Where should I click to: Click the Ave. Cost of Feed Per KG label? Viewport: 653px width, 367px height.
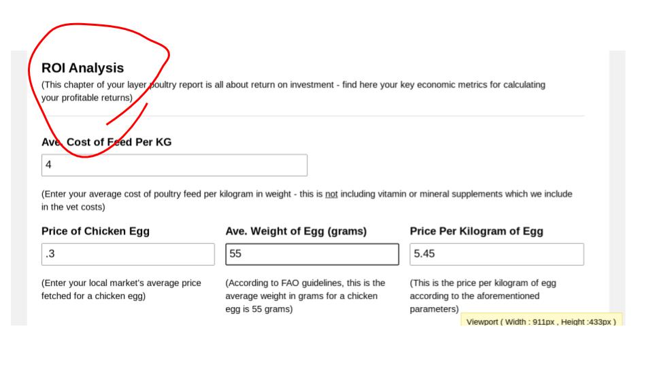pyautogui.click(x=106, y=142)
